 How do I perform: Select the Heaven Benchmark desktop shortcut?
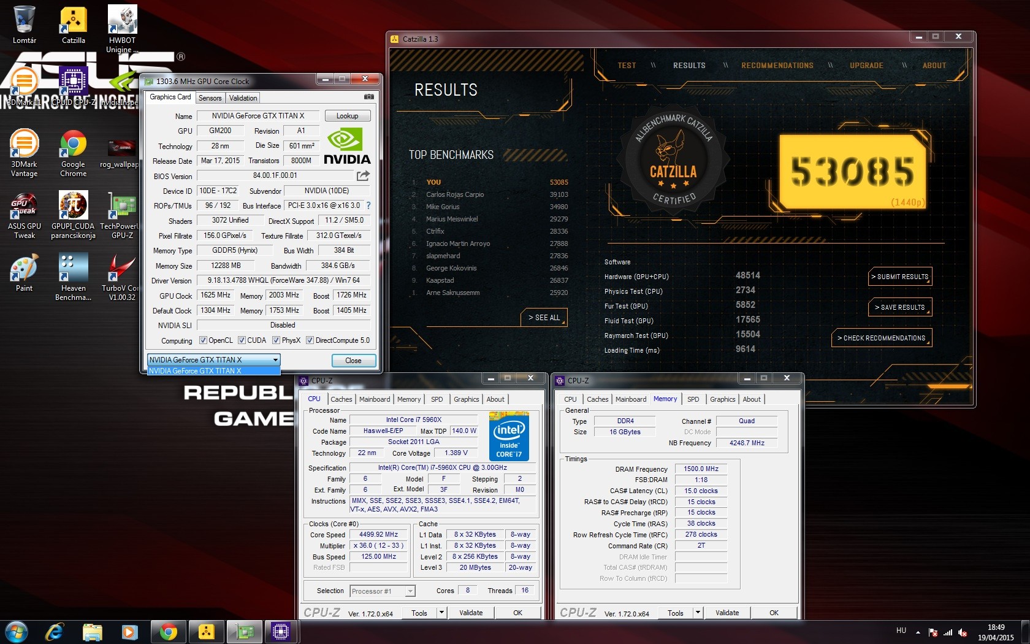click(74, 277)
